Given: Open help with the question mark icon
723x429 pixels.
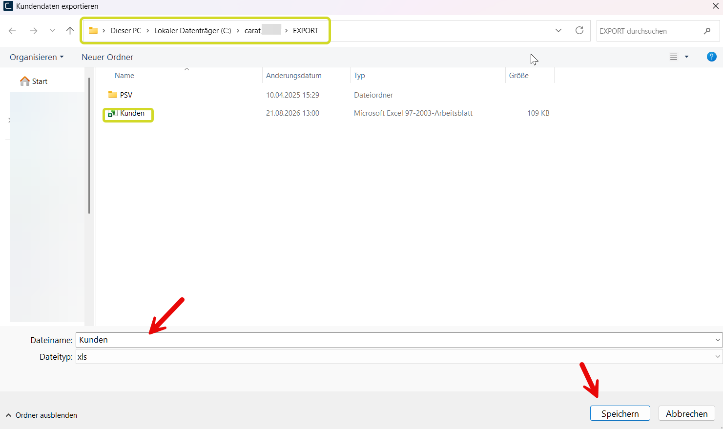Looking at the screenshot, I should click(x=712, y=57).
